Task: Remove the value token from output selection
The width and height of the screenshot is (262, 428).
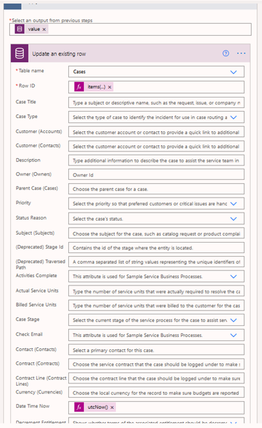Action: [x=45, y=29]
